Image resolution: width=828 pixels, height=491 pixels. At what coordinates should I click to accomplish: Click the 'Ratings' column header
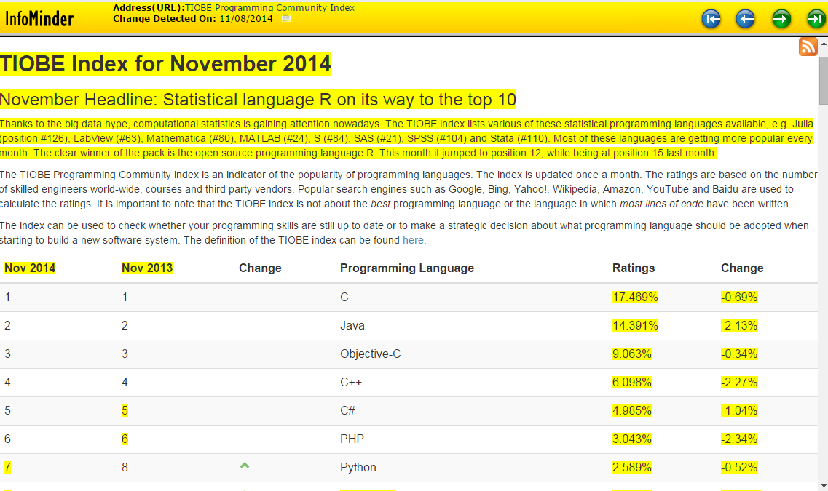pos(634,268)
